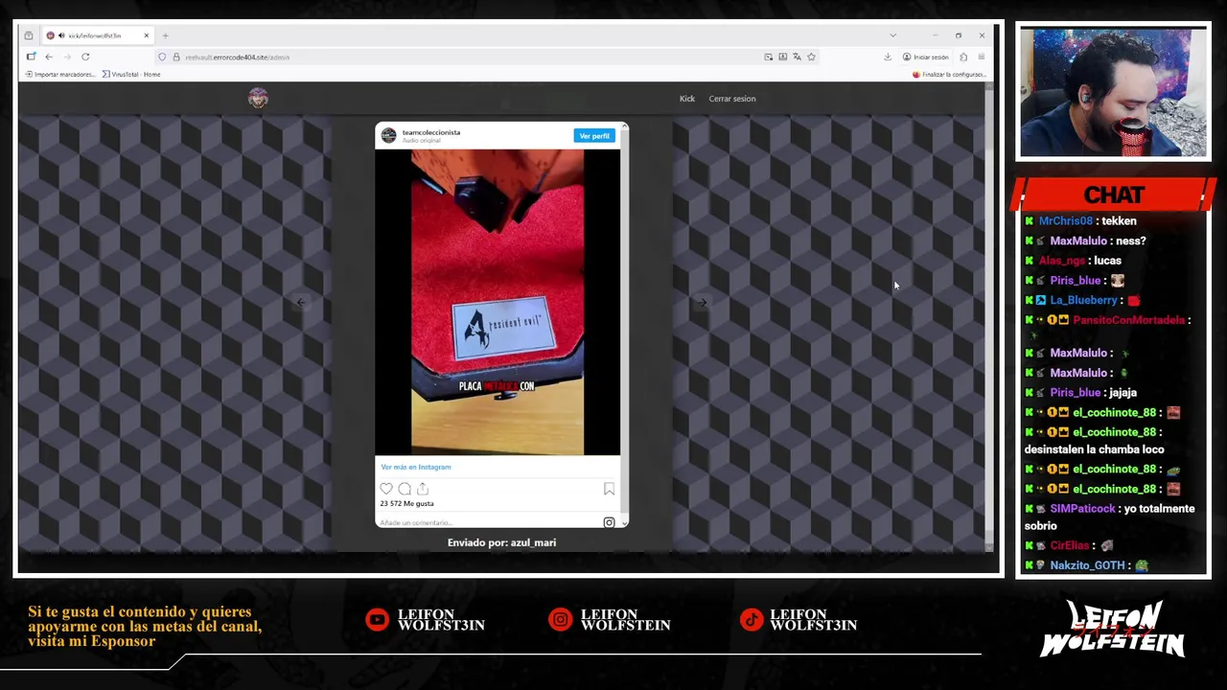The height and width of the screenshot is (690, 1227).
Task: Show next reel with right arrow
Action: click(703, 302)
